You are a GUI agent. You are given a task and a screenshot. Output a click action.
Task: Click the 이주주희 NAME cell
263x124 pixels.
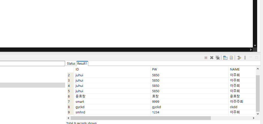pyautogui.click(x=242, y=102)
